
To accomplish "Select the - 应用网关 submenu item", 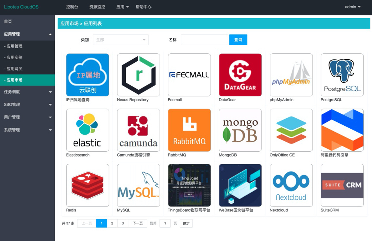I will click(x=28, y=69).
